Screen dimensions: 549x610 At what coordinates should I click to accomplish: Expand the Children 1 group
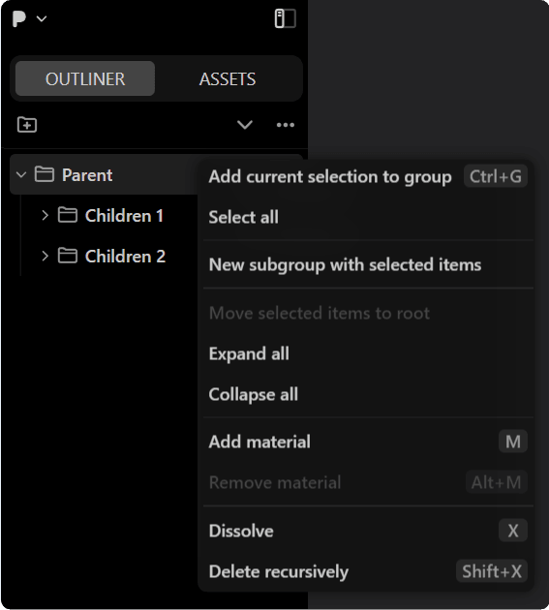[45, 215]
